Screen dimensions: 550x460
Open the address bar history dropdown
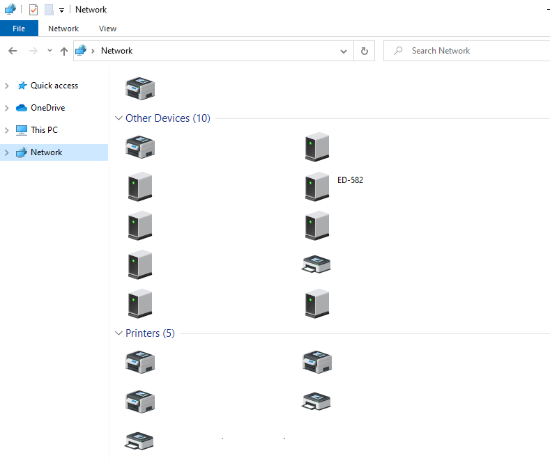coord(343,51)
